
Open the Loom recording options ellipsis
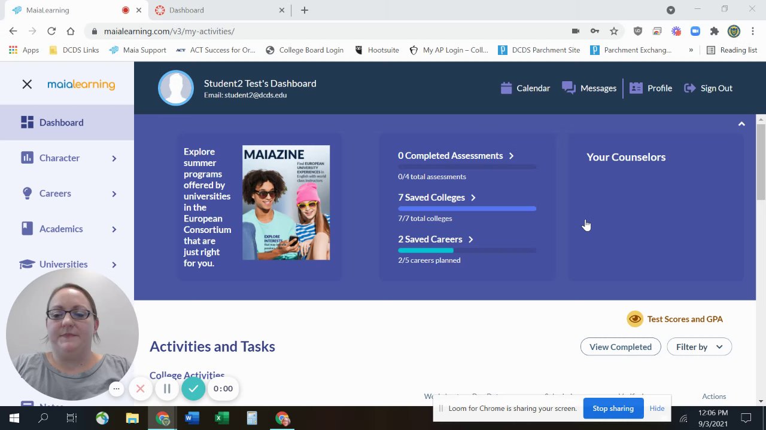click(x=117, y=389)
